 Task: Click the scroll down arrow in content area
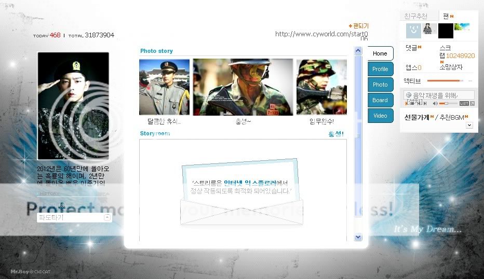[358, 237]
